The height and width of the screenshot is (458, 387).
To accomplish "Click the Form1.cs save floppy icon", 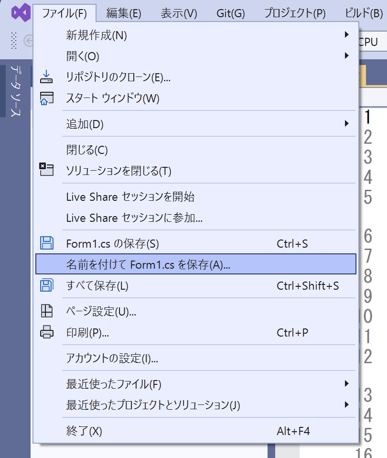I will tap(47, 243).
